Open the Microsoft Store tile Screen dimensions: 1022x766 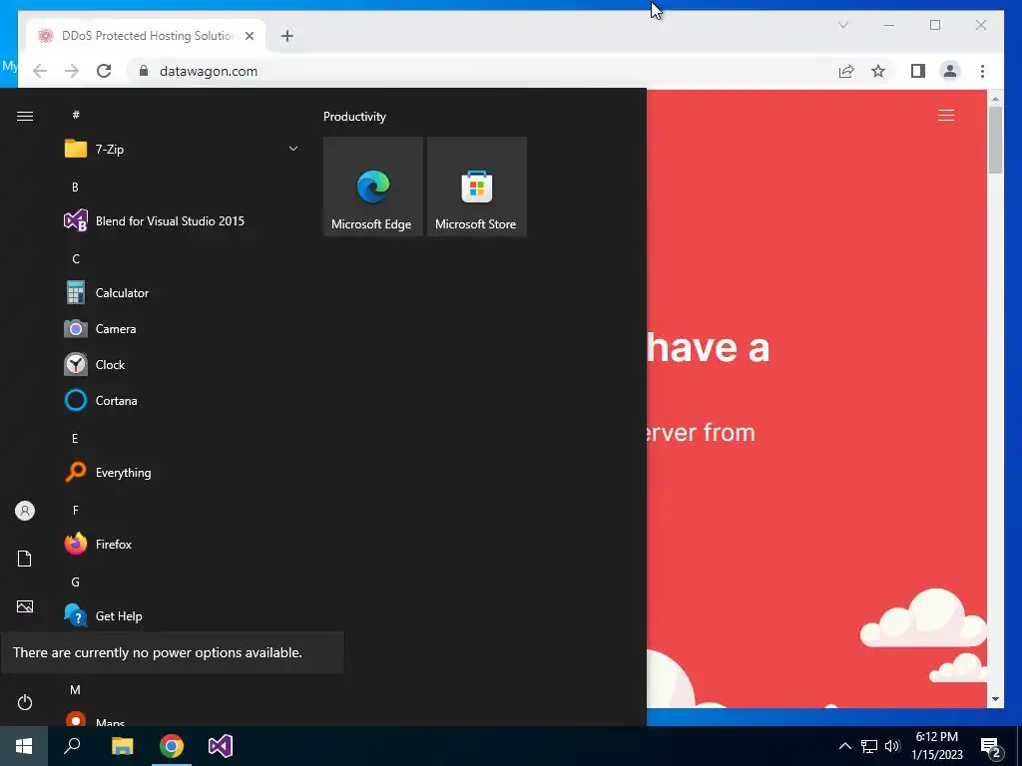coord(476,187)
